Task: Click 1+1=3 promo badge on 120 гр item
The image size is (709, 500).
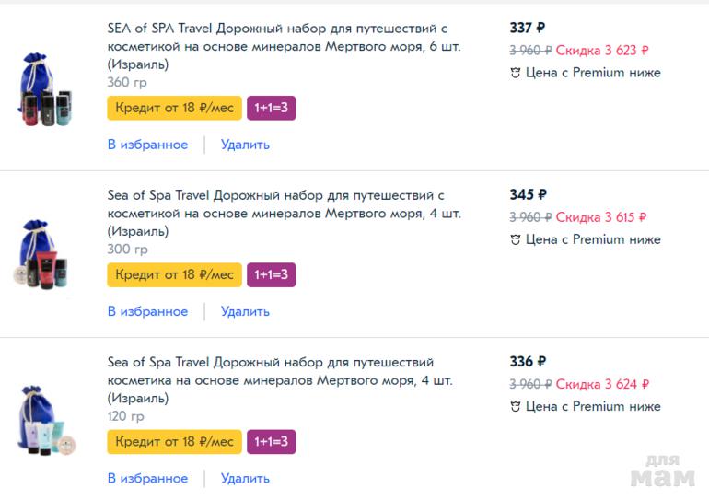Action: (272, 442)
